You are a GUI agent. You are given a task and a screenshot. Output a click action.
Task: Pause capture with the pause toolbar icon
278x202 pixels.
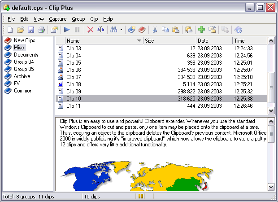click(77, 30)
